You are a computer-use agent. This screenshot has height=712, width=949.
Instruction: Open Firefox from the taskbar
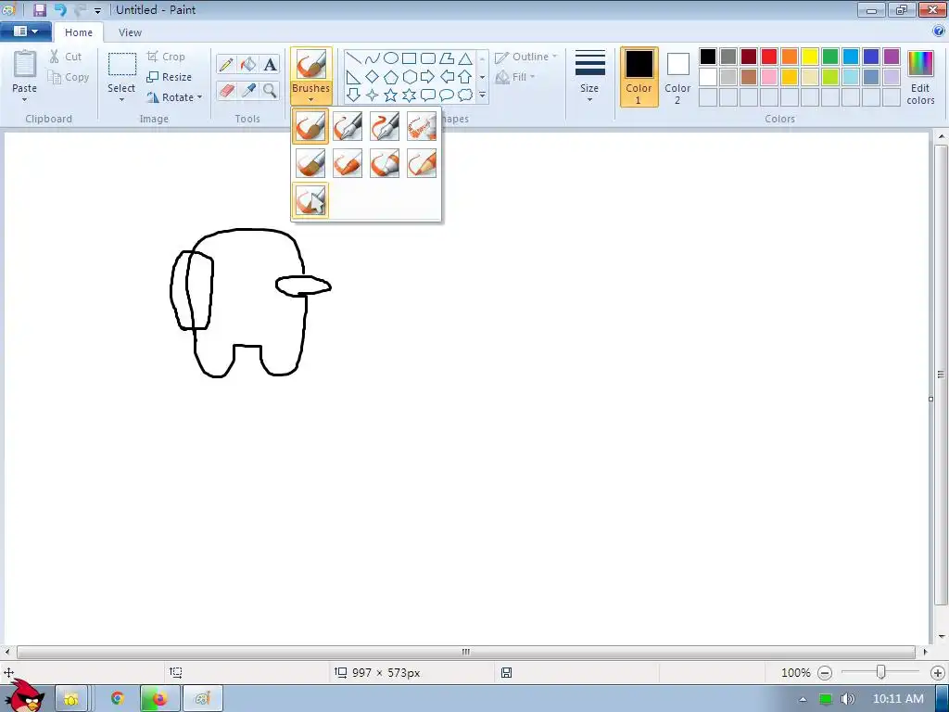point(159,699)
